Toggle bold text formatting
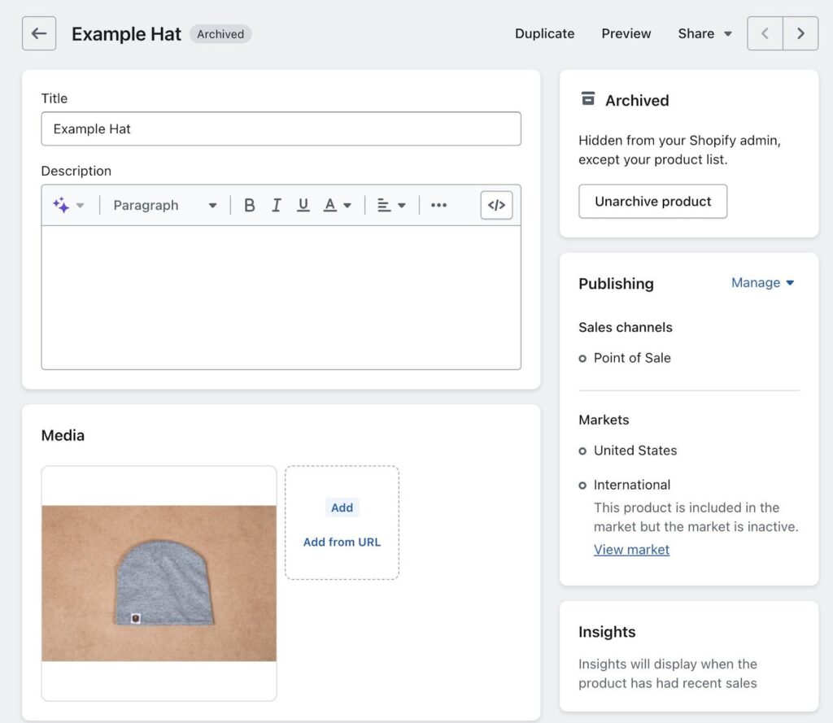This screenshot has height=723, width=833. 250,205
